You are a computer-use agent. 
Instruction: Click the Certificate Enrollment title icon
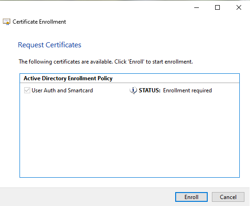pyautogui.click(x=7, y=22)
